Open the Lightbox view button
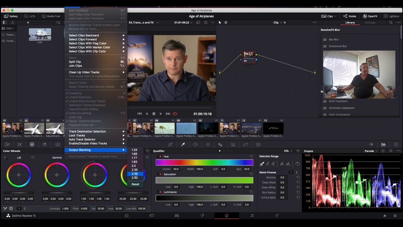Image resolution: width=403 pixels, height=227 pixels. 391,16
